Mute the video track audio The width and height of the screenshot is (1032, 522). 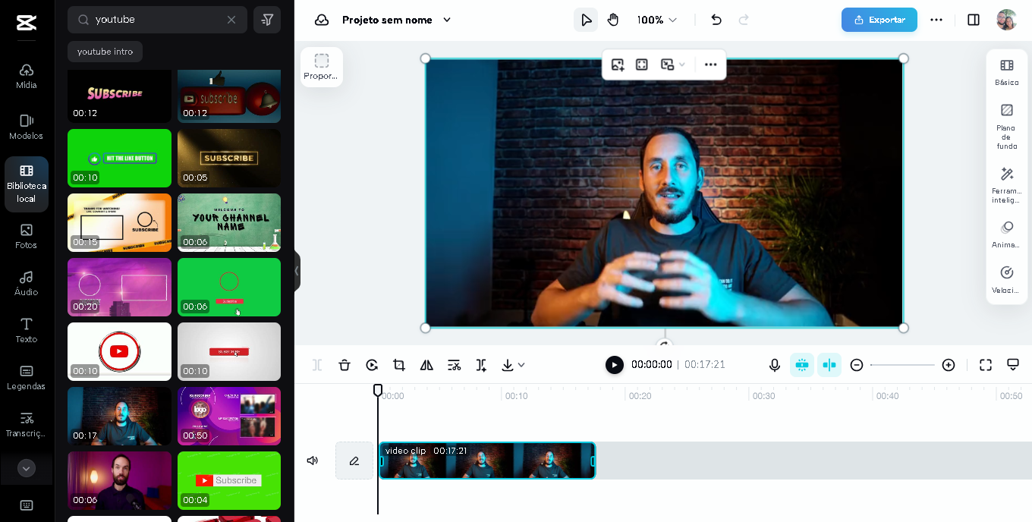(312, 461)
